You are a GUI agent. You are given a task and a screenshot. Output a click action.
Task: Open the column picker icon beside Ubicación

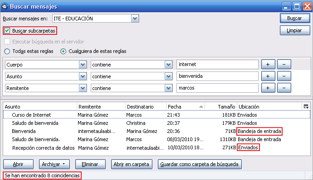tap(306, 107)
